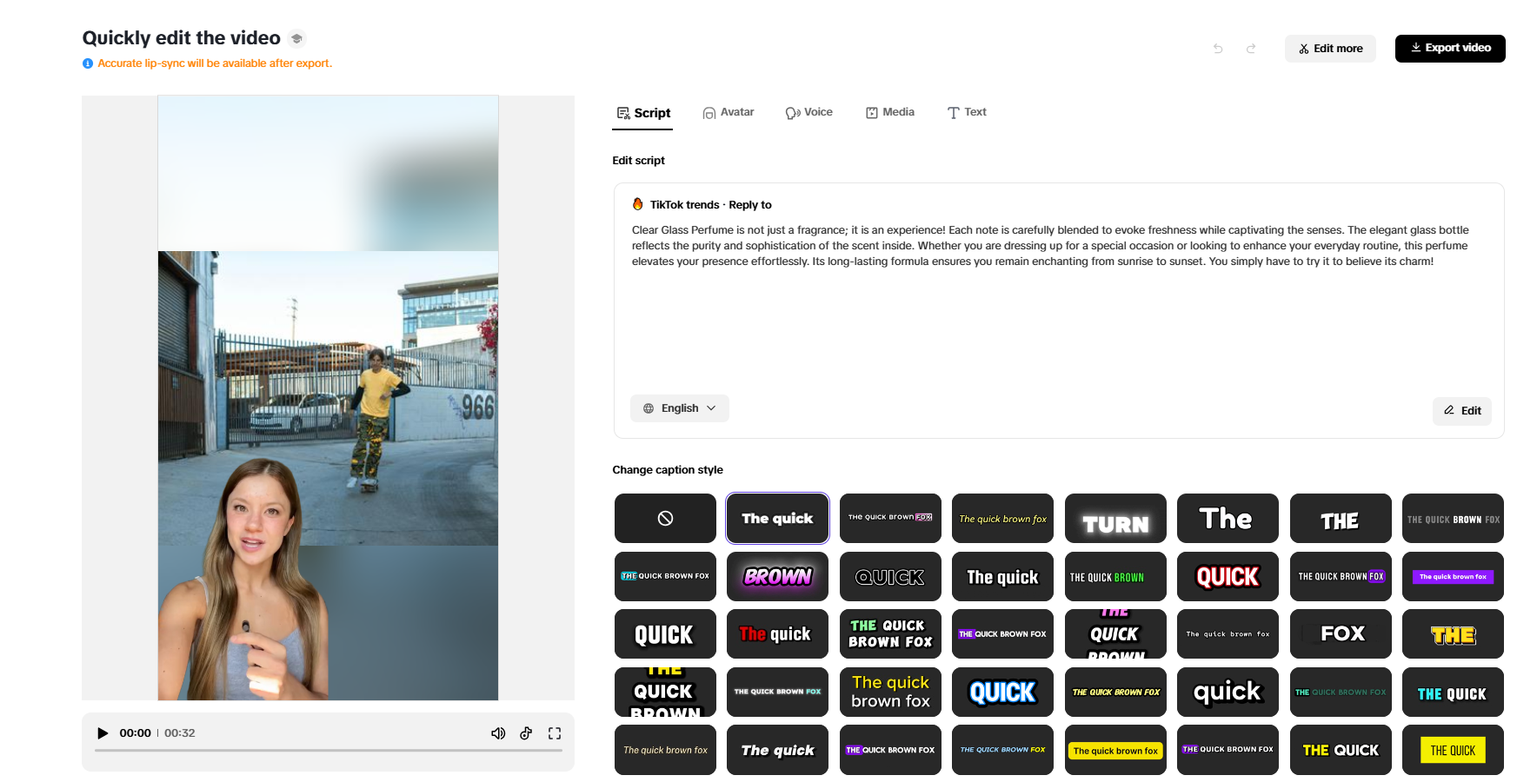Redo the last edit
This screenshot has height=782, width=1537.
coord(1251,49)
